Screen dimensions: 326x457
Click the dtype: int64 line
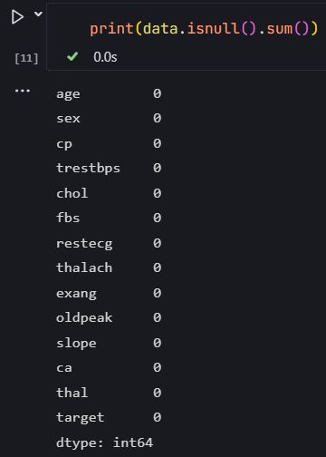click(x=104, y=442)
